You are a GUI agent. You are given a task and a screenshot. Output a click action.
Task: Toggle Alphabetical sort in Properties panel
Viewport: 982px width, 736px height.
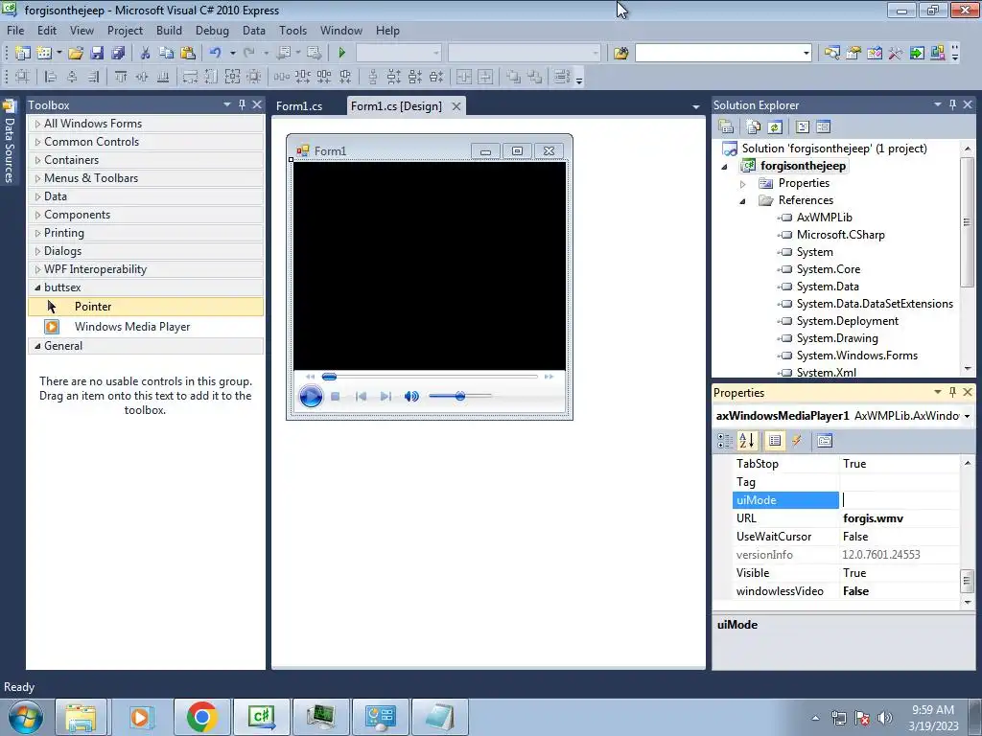pyautogui.click(x=746, y=441)
